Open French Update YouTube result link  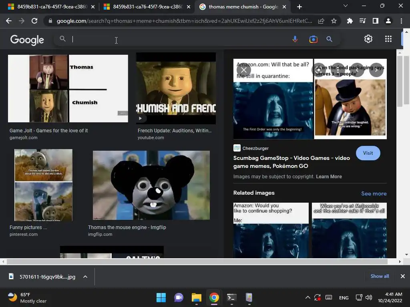click(x=175, y=131)
